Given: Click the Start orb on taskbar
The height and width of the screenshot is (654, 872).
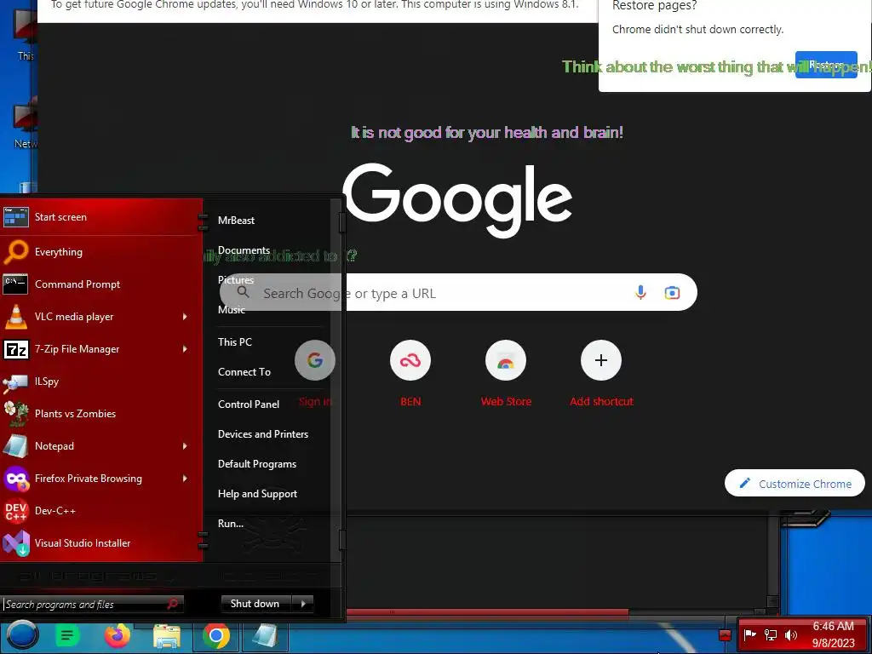Looking at the screenshot, I should point(21,635).
